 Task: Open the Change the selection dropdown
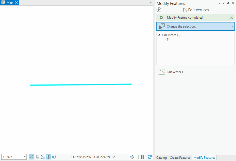tap(232, 26)
